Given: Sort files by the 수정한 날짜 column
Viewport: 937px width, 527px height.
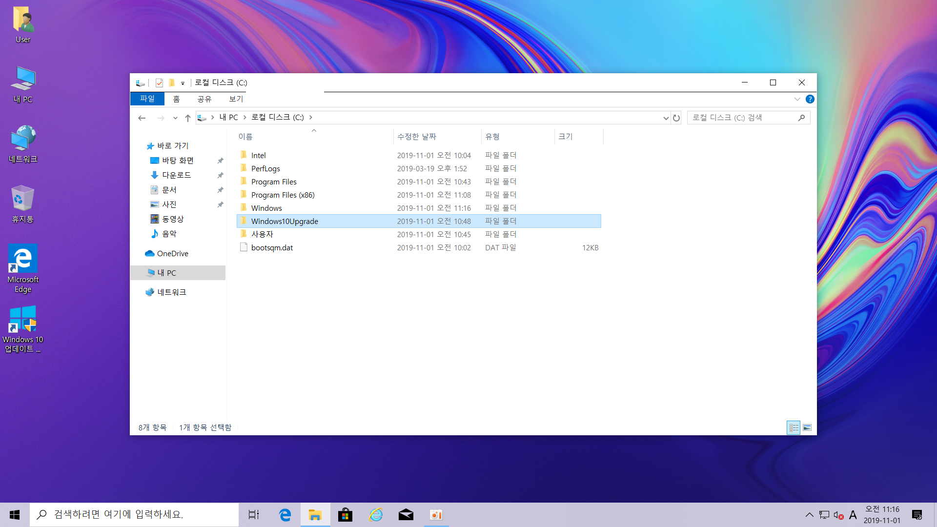Looking at the screenshot, I should 417,137.
